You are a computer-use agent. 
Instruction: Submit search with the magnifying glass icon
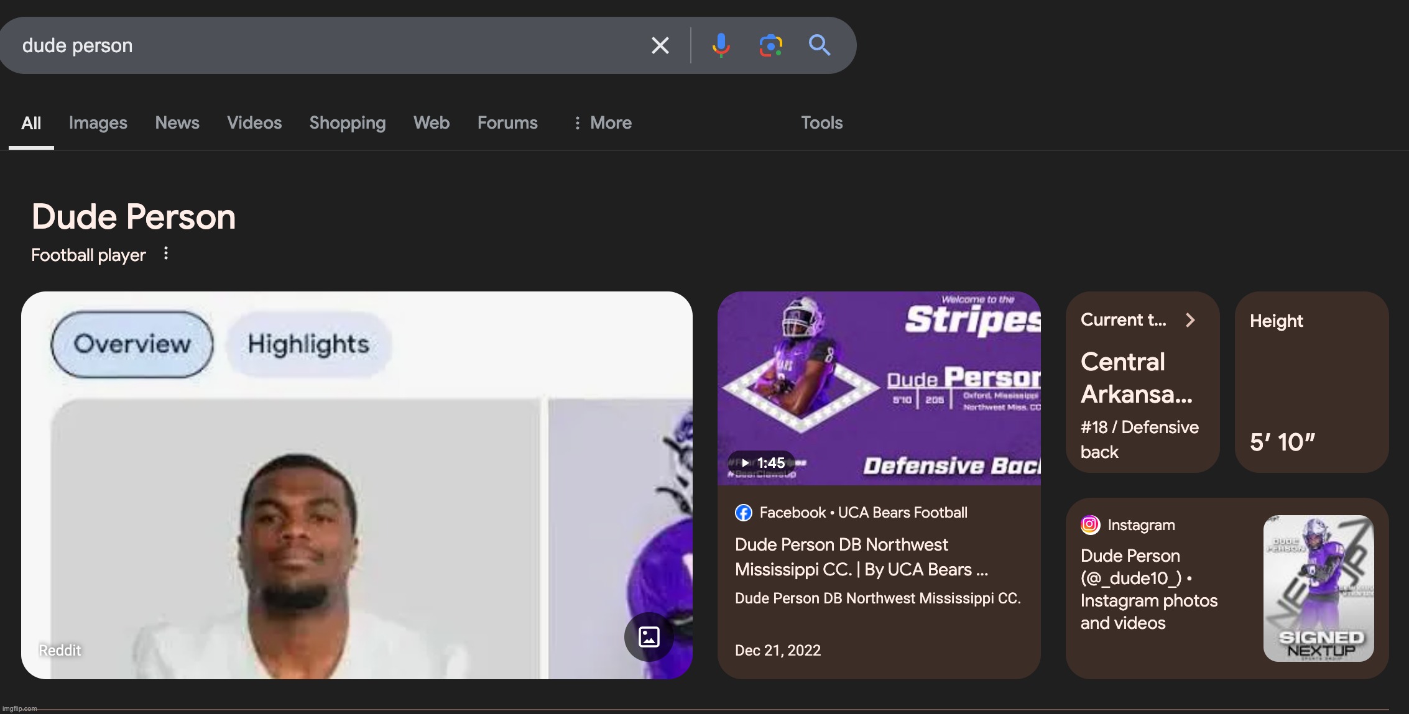[819, 45]
